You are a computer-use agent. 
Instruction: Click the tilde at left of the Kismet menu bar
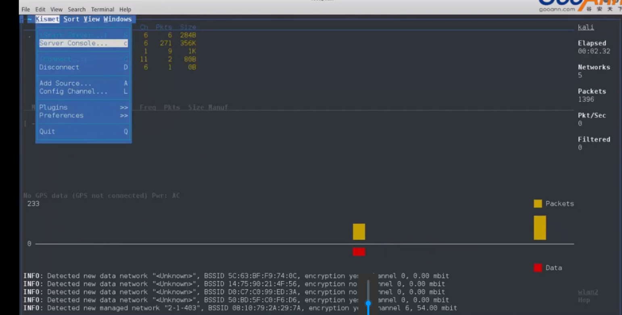[x=29, y=19]
